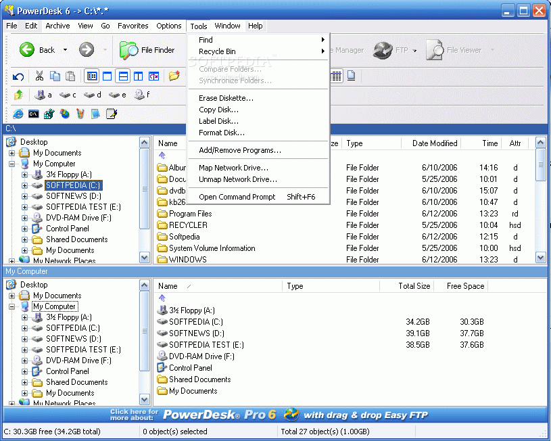Sort upper pane by Date Modified column

pyautogui.click(x=431, y=143)
